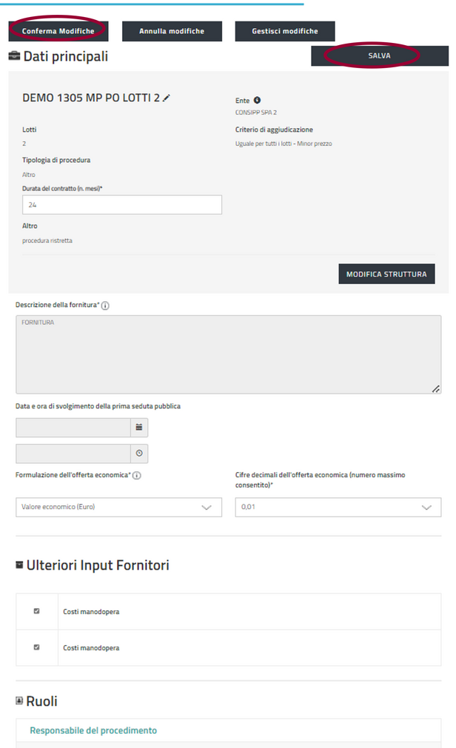Uncheck the first Costi manodopera checkbox

pos(36,612)
